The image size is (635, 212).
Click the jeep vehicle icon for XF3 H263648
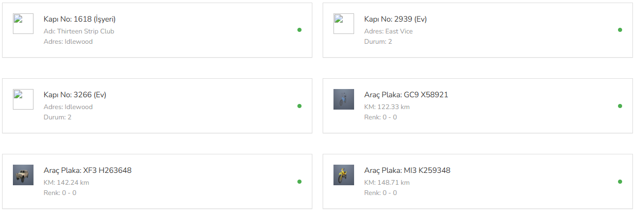tap(23, 175)
